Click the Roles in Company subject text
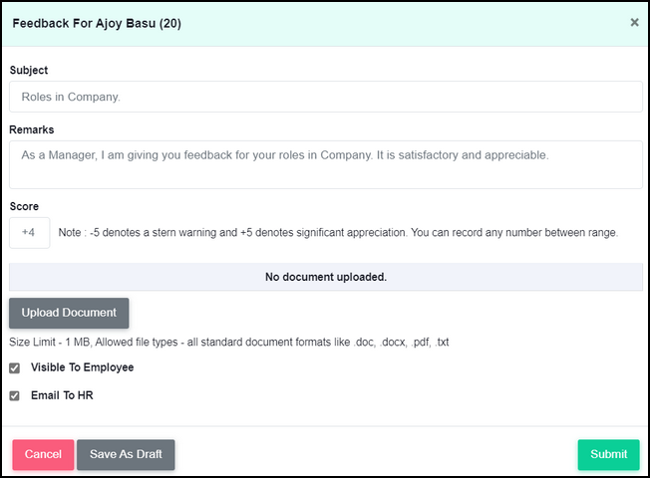The width and height of the screenshot is (650, 478). coord(71,97)
